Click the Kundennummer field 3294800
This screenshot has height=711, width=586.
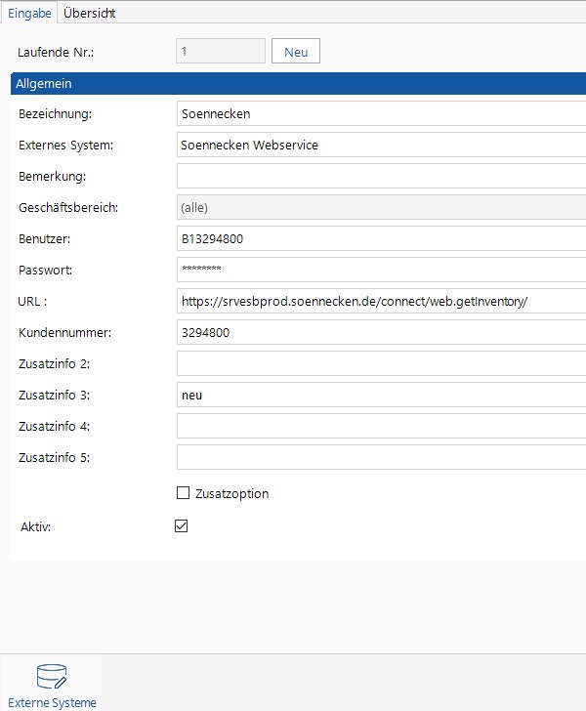[x=381, y=332]
